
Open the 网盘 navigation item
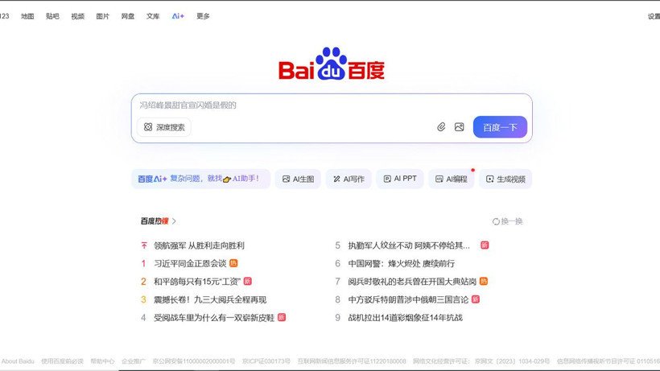pyautogui.click(x=127, y=16)
